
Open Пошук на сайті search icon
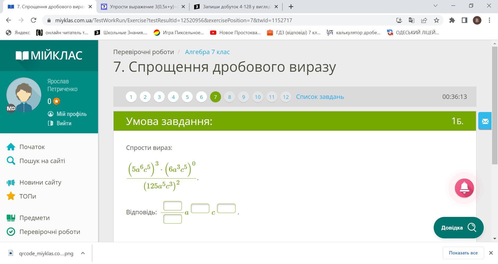[11, 161]
